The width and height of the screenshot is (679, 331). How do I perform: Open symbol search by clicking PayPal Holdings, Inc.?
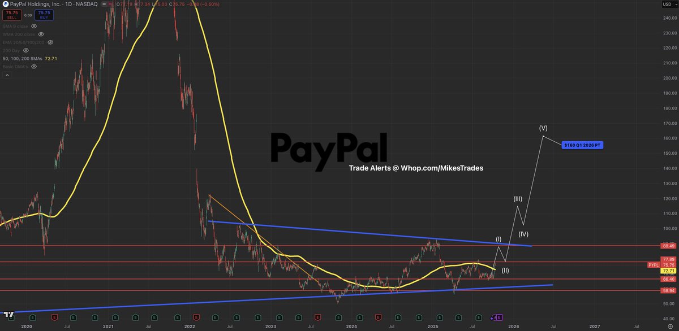tap(36, 4)
